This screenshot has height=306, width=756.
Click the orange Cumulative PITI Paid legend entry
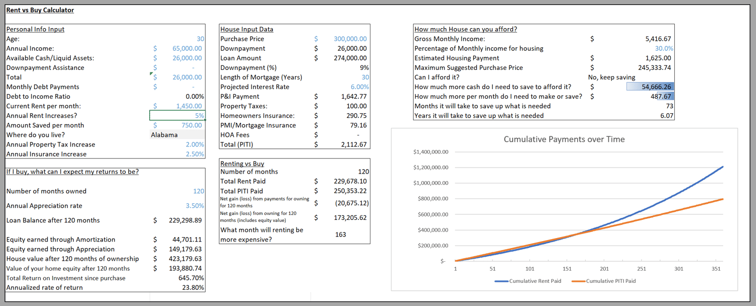604,281
